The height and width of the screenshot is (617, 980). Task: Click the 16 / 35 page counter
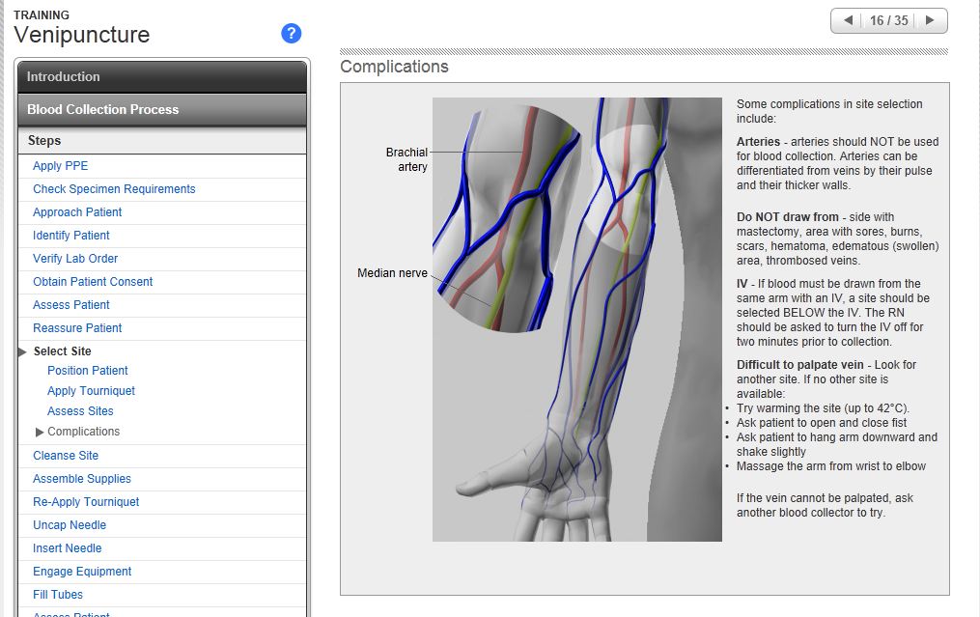[888, 20]
